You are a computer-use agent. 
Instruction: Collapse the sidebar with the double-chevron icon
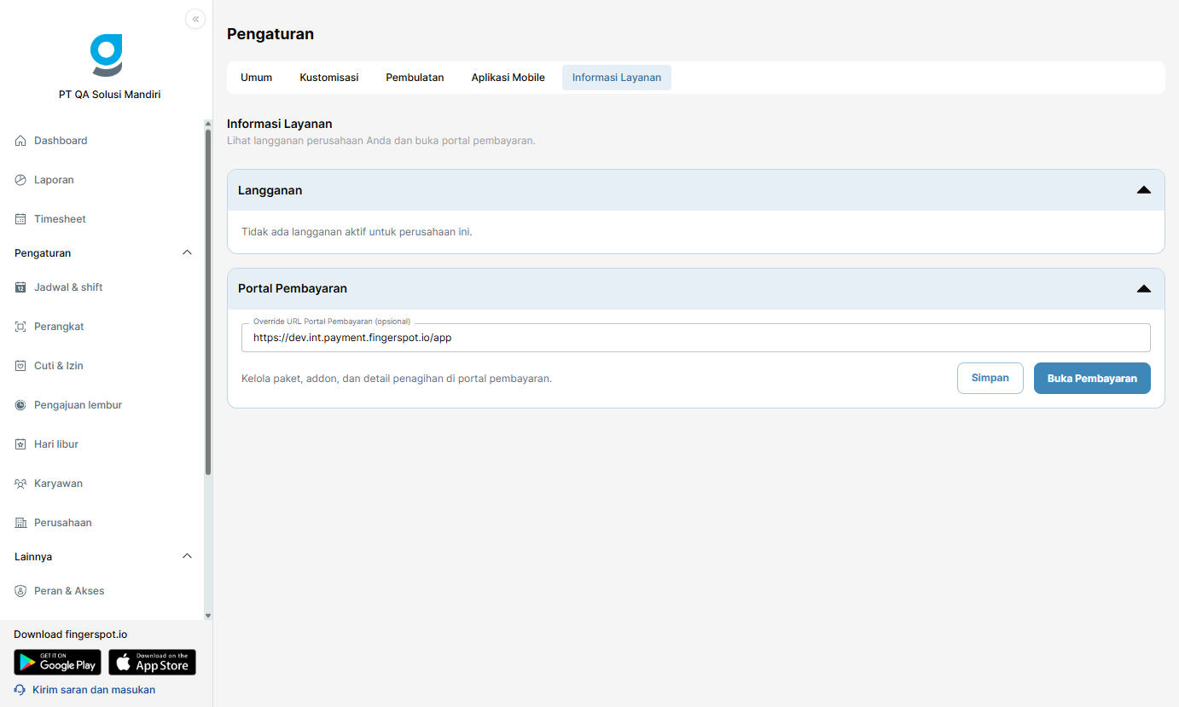(195, 19)
